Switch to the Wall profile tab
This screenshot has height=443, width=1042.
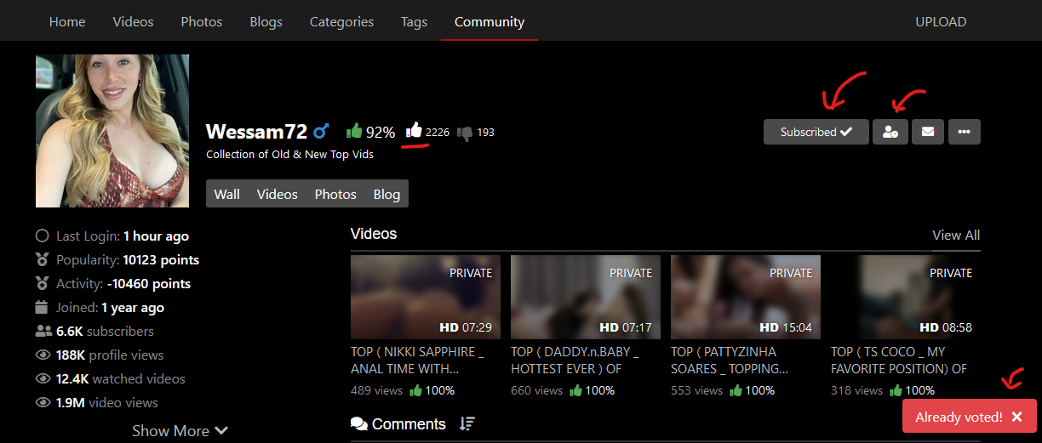(226, 194)
